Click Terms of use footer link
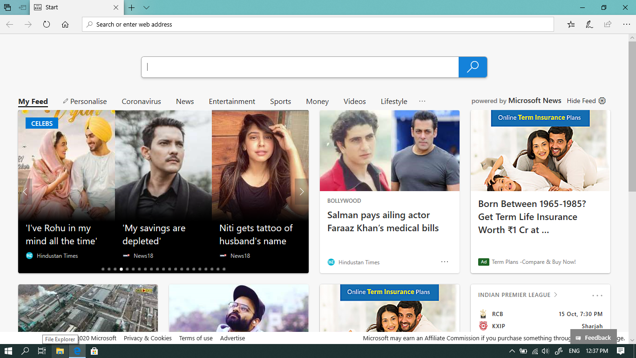636x358 pixels. pyautogui.click(x=196, y=338)
